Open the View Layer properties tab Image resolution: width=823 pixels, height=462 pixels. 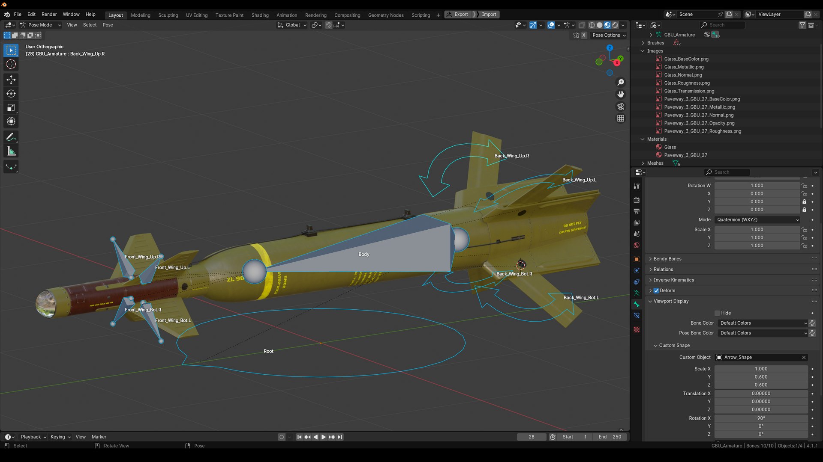(637, 222)
